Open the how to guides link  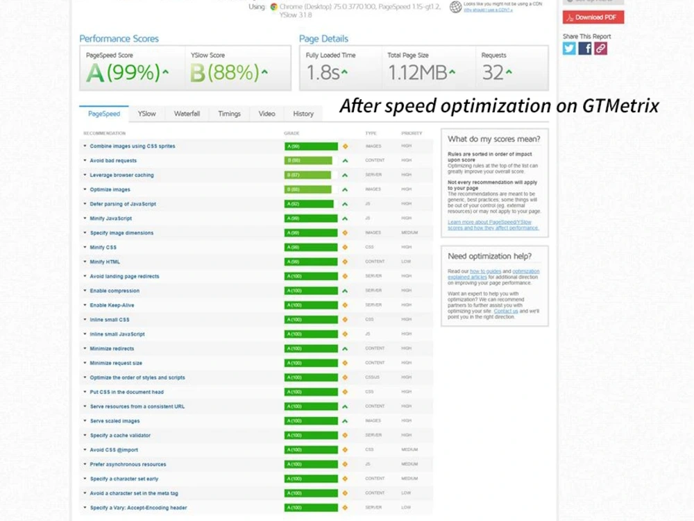(485, 271)
